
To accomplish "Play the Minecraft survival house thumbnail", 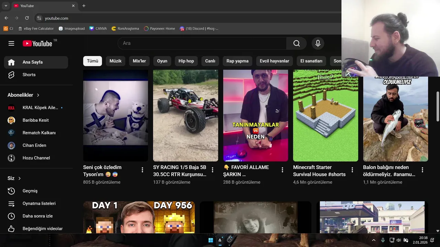I will [x=326, y=116].
